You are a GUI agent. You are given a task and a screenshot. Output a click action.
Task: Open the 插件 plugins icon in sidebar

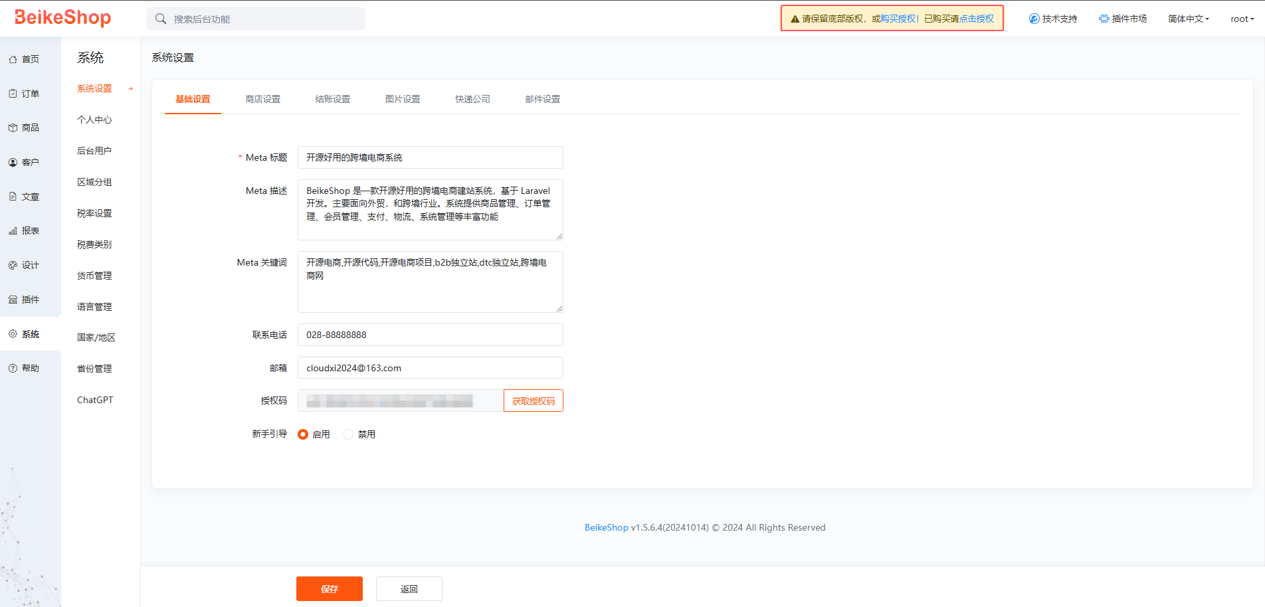(13, 300)
